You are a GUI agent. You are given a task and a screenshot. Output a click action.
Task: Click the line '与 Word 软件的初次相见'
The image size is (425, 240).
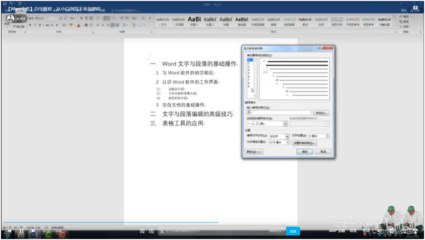(x=188, y=73)
